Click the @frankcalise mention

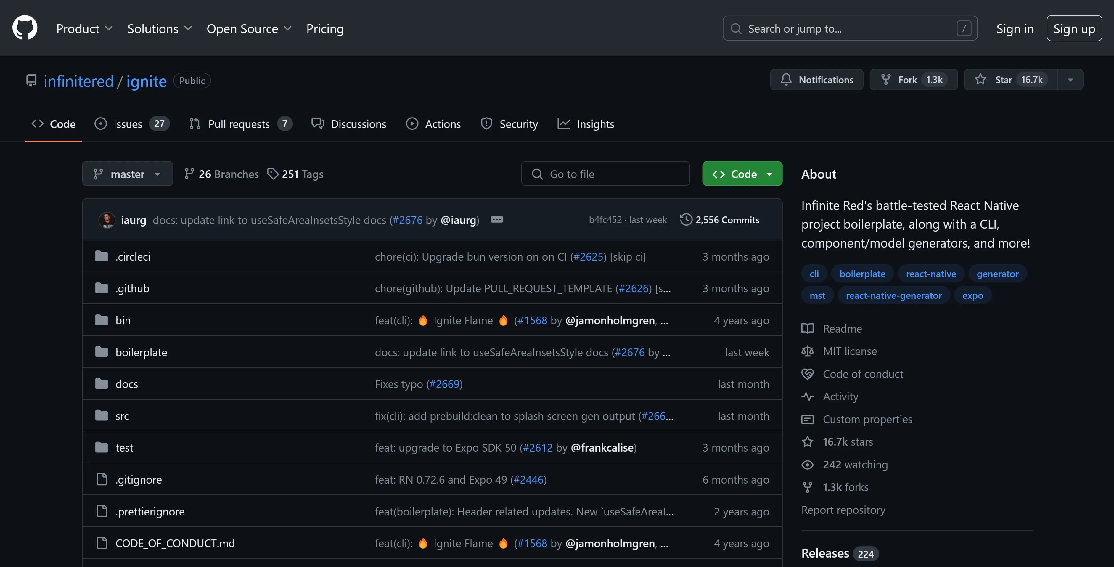point(602,448)
